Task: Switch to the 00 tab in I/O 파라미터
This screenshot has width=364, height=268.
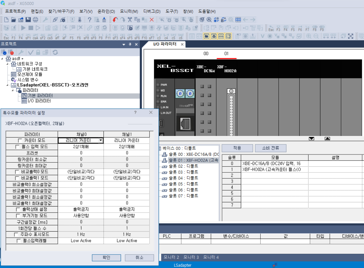Action: (x=206, y=54)
